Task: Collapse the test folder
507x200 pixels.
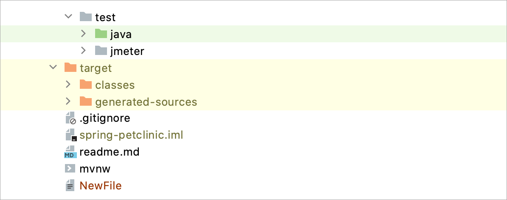Action: [x=68, y=17]
